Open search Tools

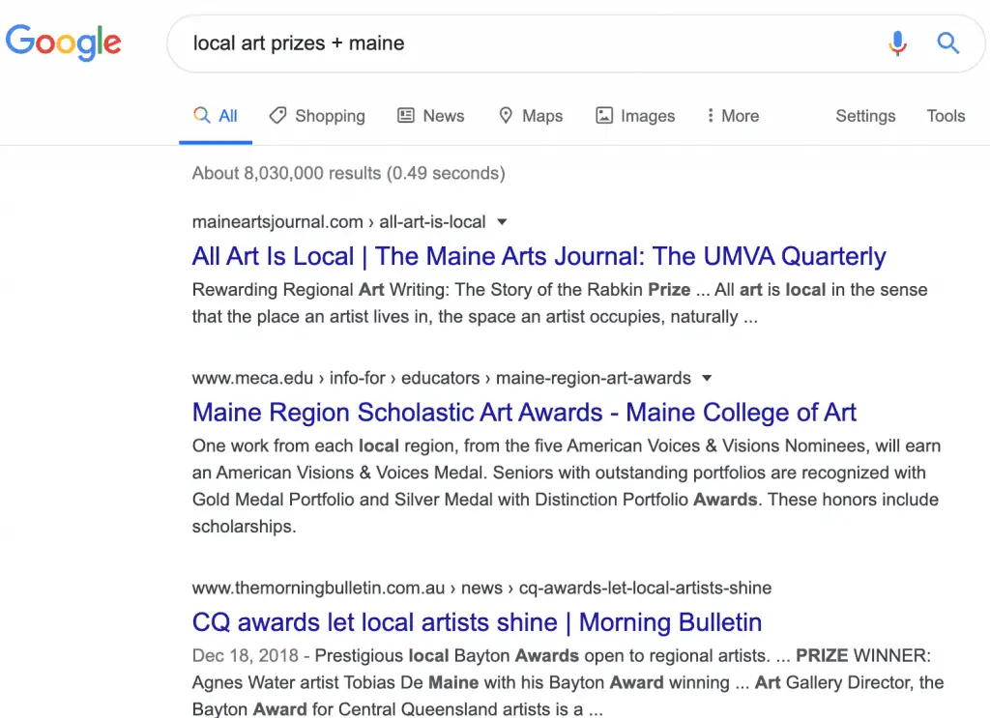tap(946, 116)
